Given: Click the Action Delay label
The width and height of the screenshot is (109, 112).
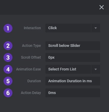Looking at the screenshot, I should coord(31,93).
